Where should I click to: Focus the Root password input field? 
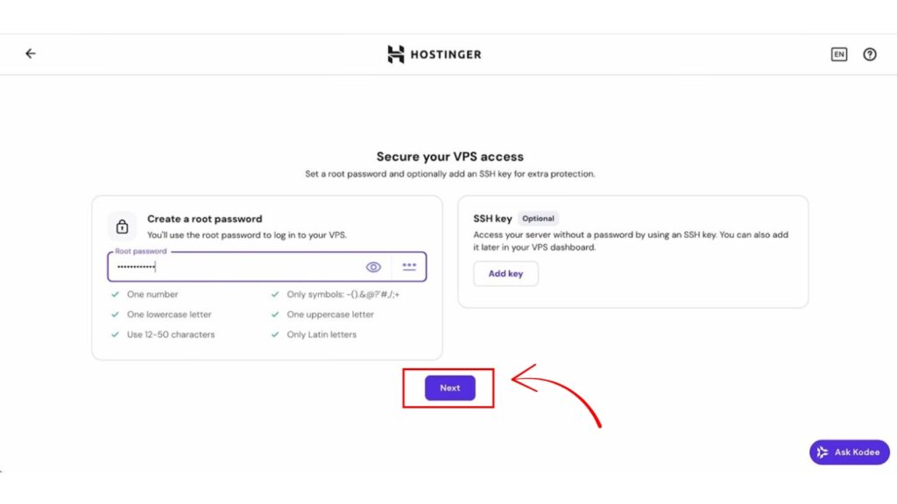237,268
